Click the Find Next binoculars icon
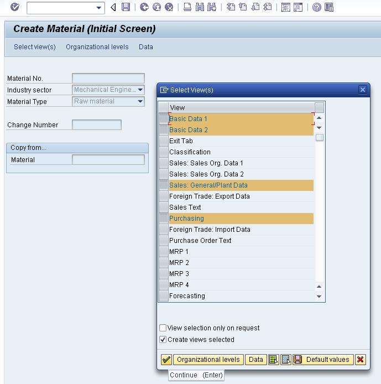Viewport: 381px width, 384px height. (212, 7)
